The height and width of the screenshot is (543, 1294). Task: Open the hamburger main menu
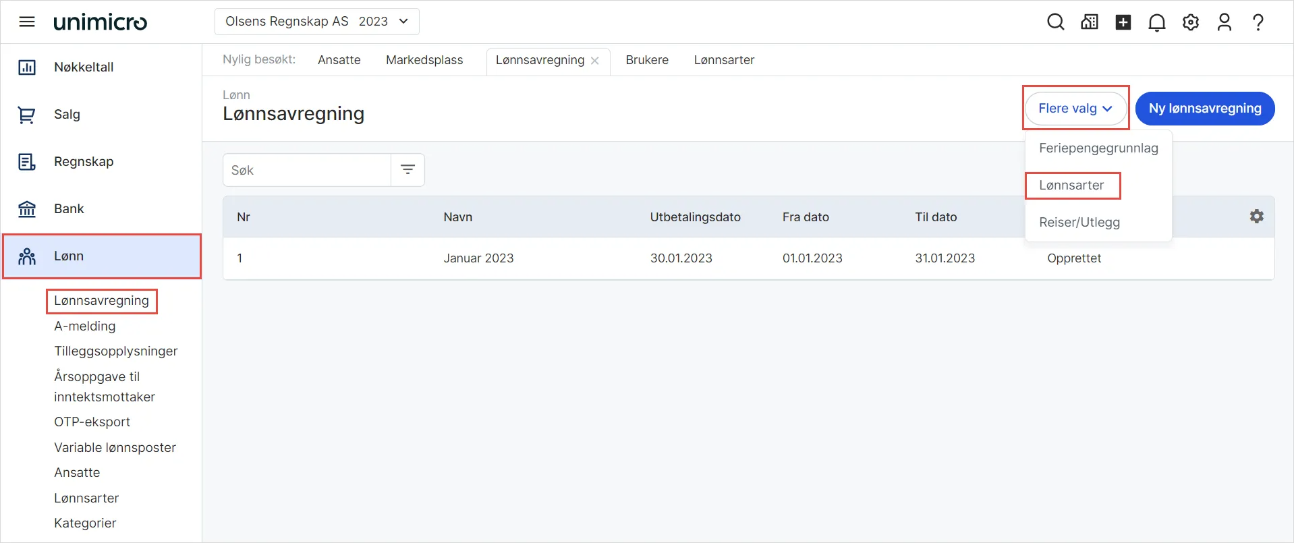tap(27, 22)
